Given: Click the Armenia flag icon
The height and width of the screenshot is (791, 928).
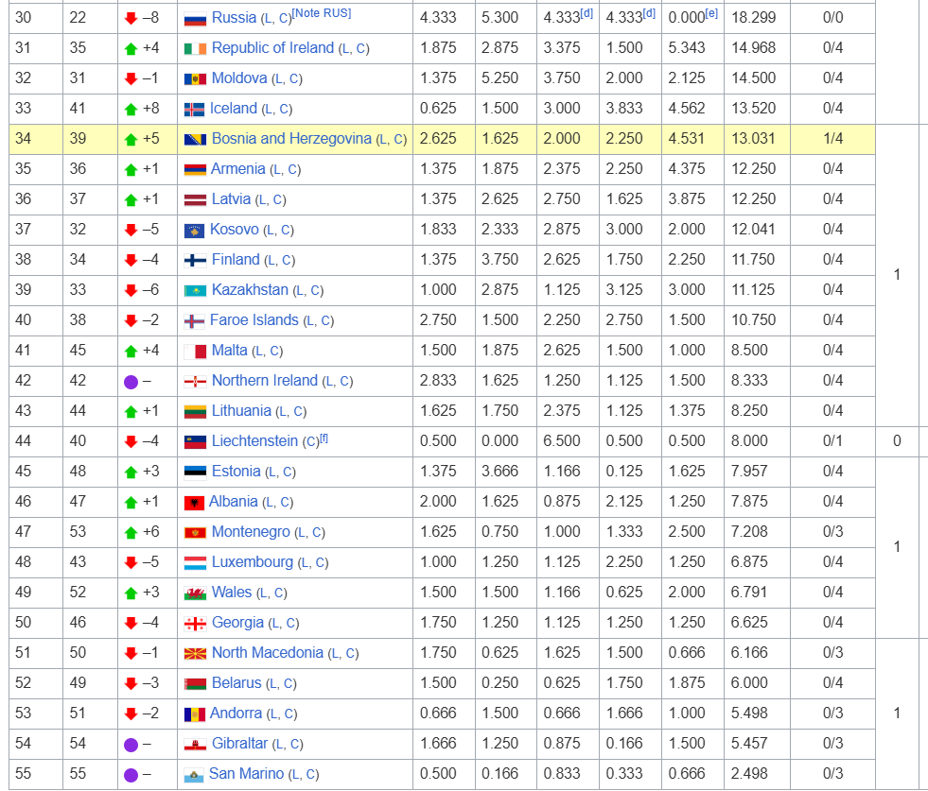Looking at the screenshot, I should (x=195, y=170).
